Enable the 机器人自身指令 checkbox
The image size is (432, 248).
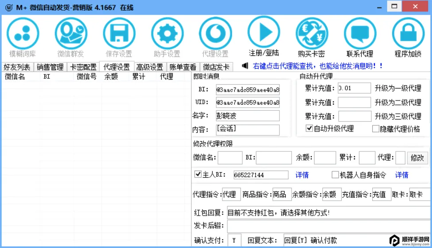click(x=335, y=175)
